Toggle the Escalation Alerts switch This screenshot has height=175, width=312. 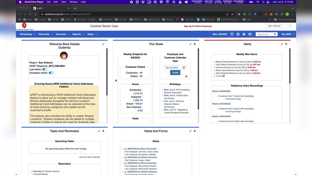point(51,73)
